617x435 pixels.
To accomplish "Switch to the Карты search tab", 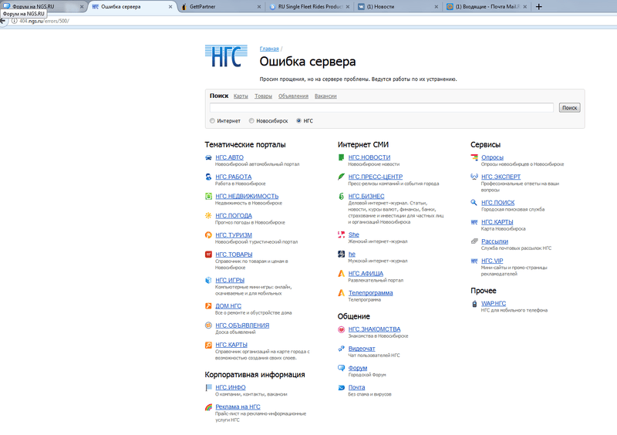I will pos(241,96).
